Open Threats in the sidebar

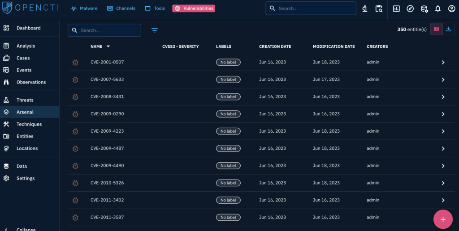tap(25, 100)
